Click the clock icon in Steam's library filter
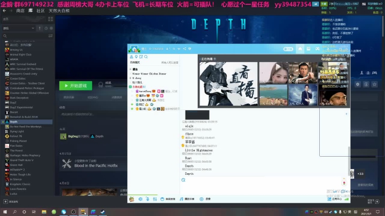This screenshot has width=385, height=216. pos(46,28)
